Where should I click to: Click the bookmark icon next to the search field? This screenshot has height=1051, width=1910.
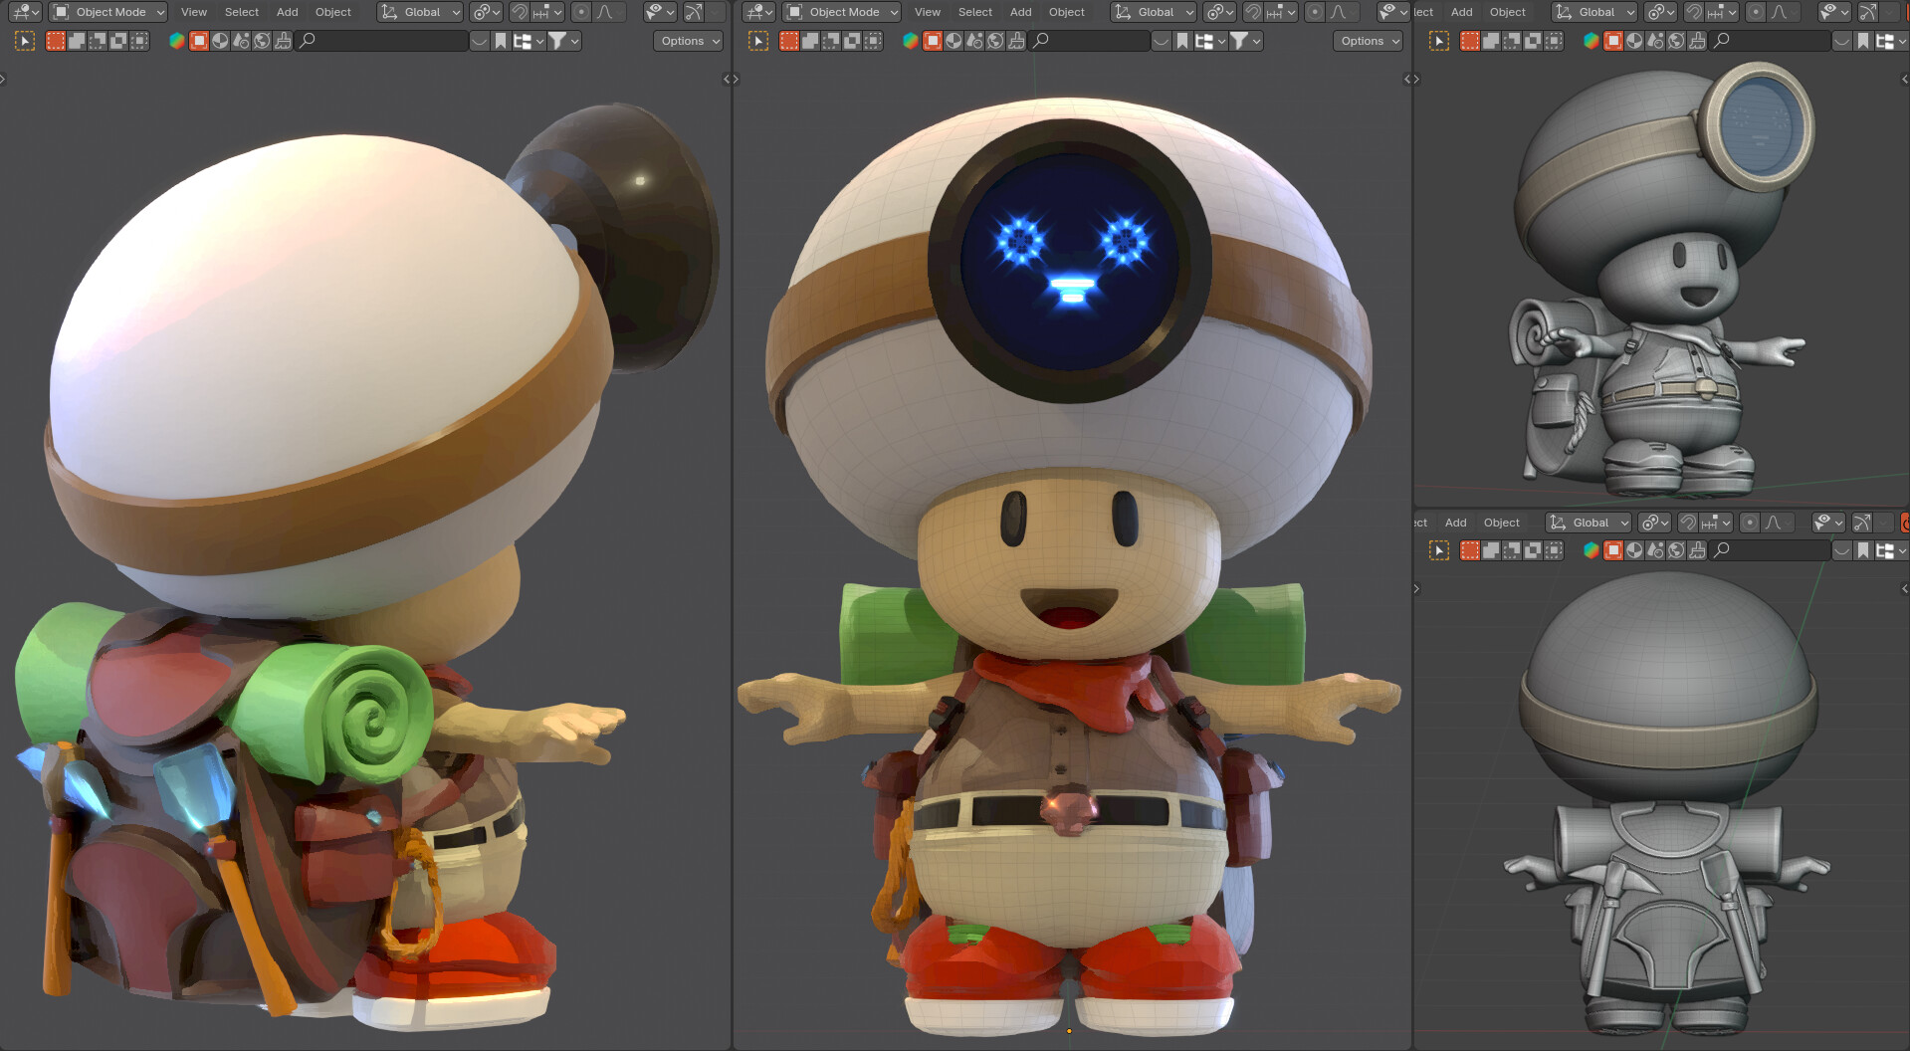pos(498,41)
